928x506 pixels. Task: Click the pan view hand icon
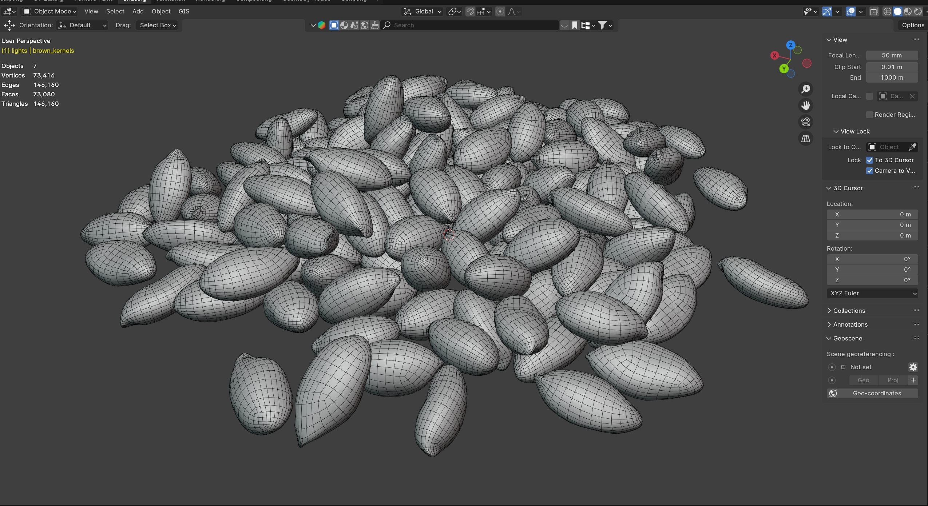point(806,105)
